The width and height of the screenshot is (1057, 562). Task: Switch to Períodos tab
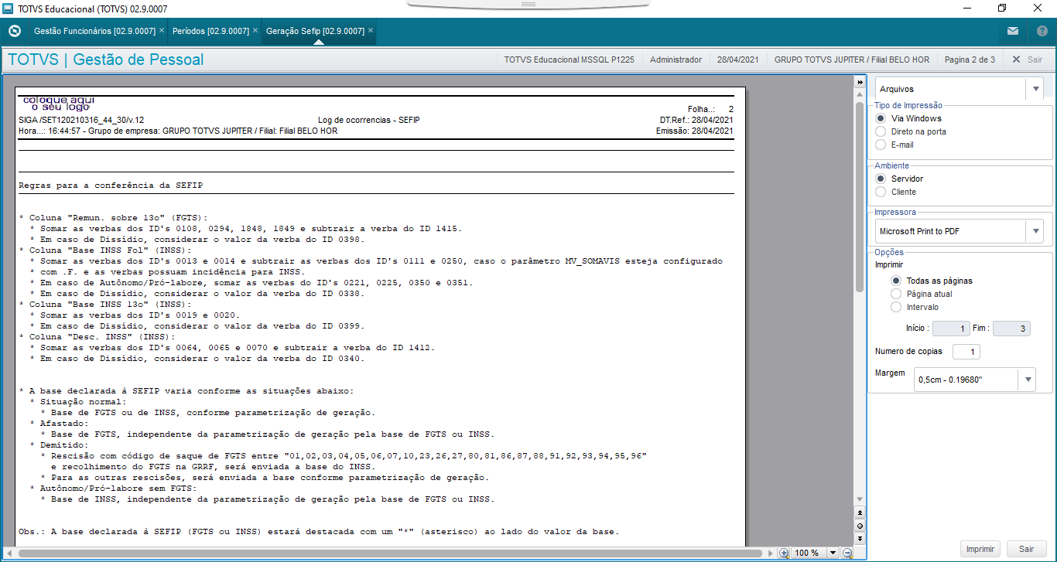210,31
